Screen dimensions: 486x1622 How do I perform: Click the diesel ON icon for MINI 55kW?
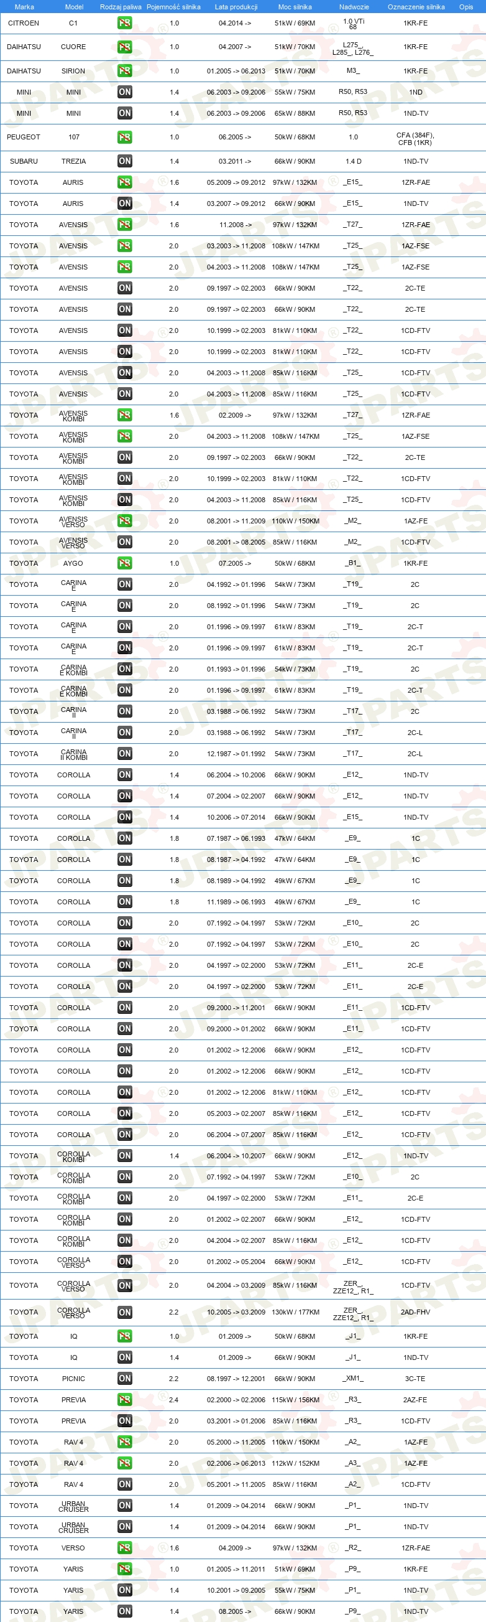pos(124,92)
